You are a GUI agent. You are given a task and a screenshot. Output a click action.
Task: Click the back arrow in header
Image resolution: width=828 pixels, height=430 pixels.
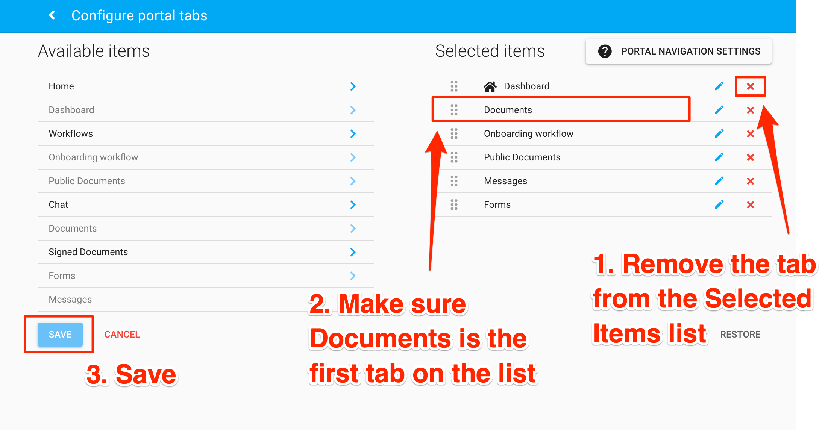(52, 15)
